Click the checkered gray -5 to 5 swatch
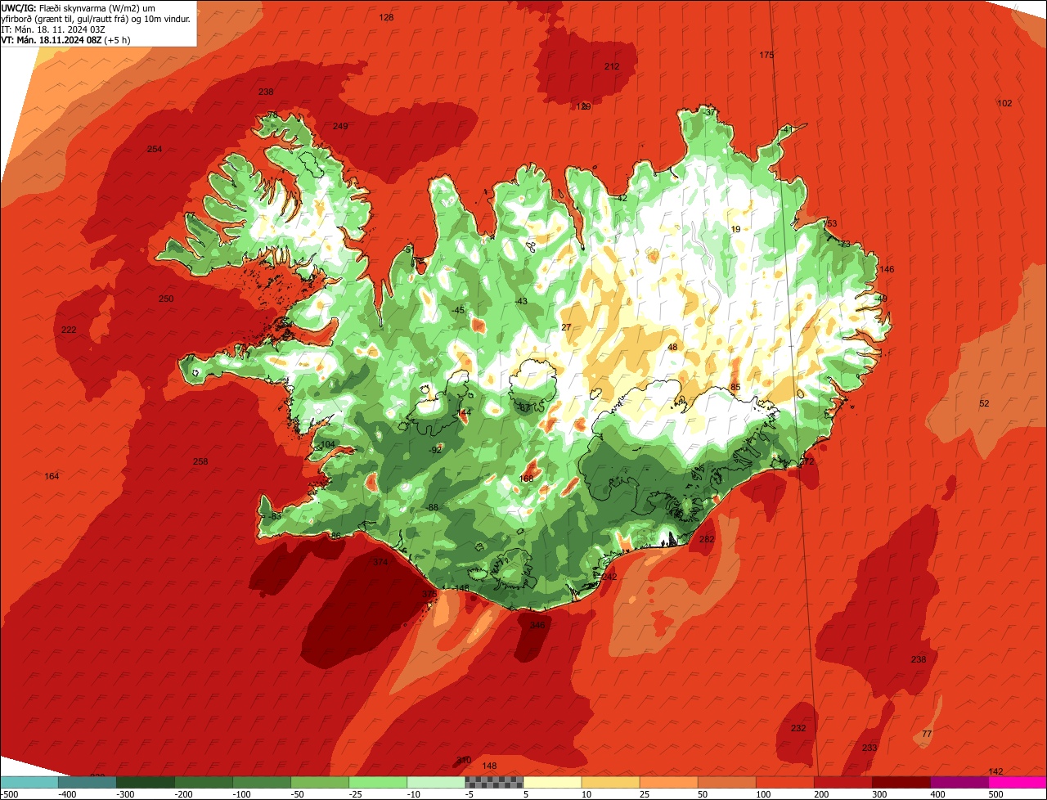Screen dimensions: 1047x800 click(493, 782)
